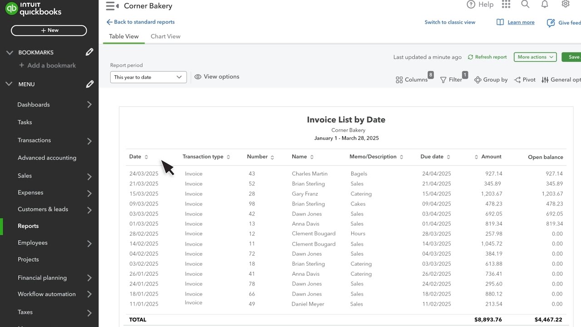The image size is (581, 327).
Task: Click the QuickBooks logo icon
Action: coord(11,9)
